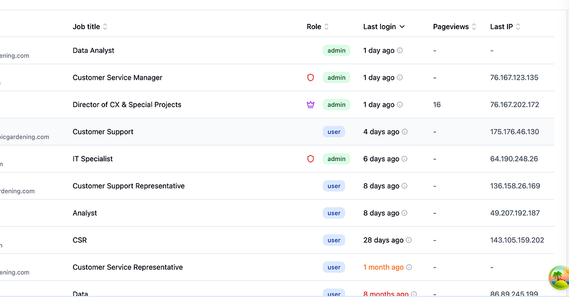Click the admin badge in the Data Analyst row
Image resolution: width=569 pixels, height=297 pixels.
(336, 51)
